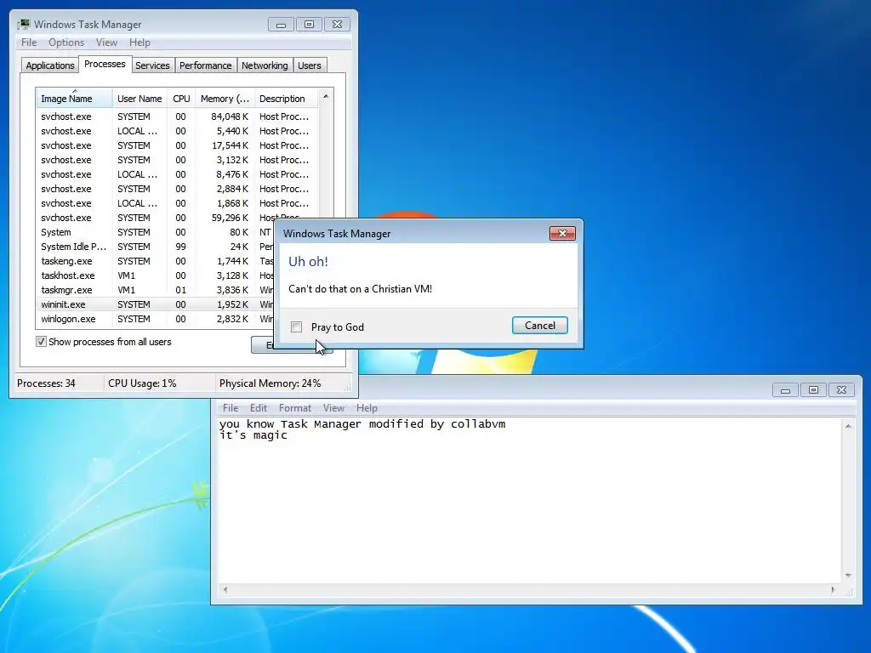
Task: Switch to the Services tab
Action: 152,65
